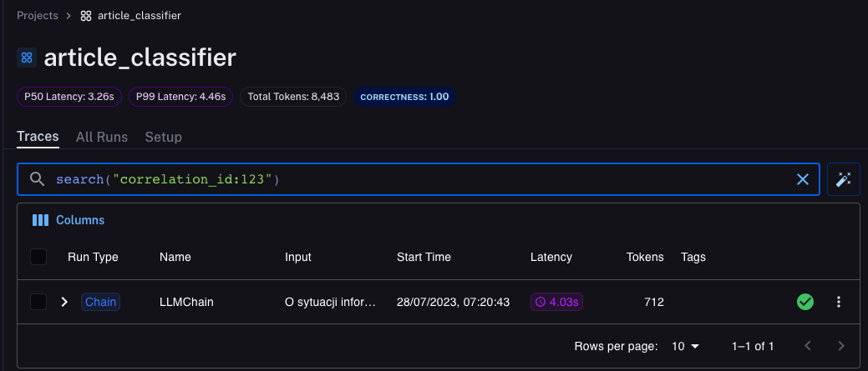Toggle the select-all header checkbox
Screen dimensions: 868x371
click(x=38, y=257)
